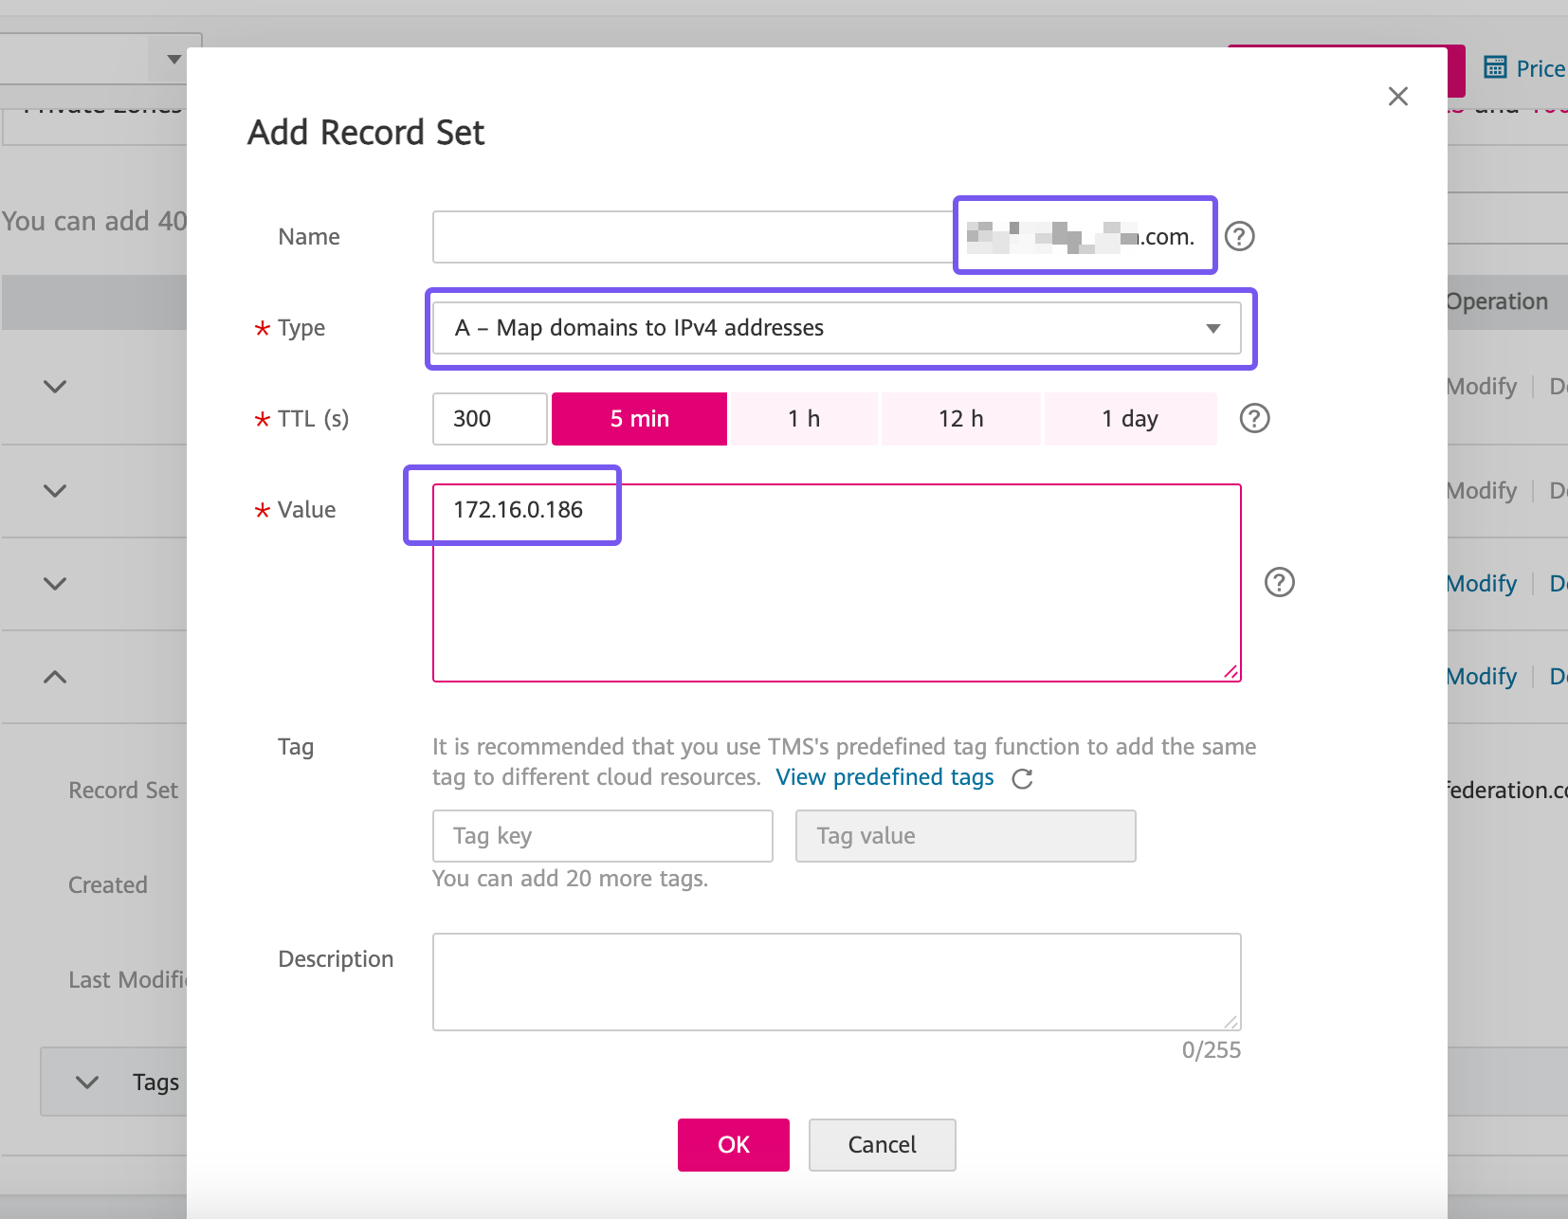Pick the 1 day TTL preset

1129,419
